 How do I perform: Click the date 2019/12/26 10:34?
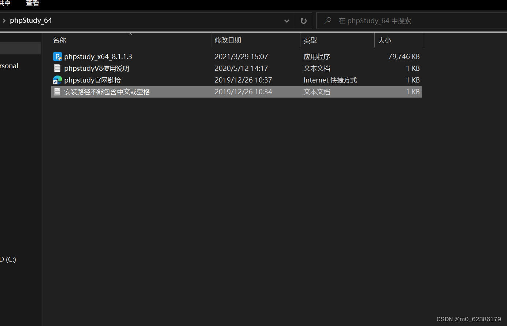[x=243, y=92]
